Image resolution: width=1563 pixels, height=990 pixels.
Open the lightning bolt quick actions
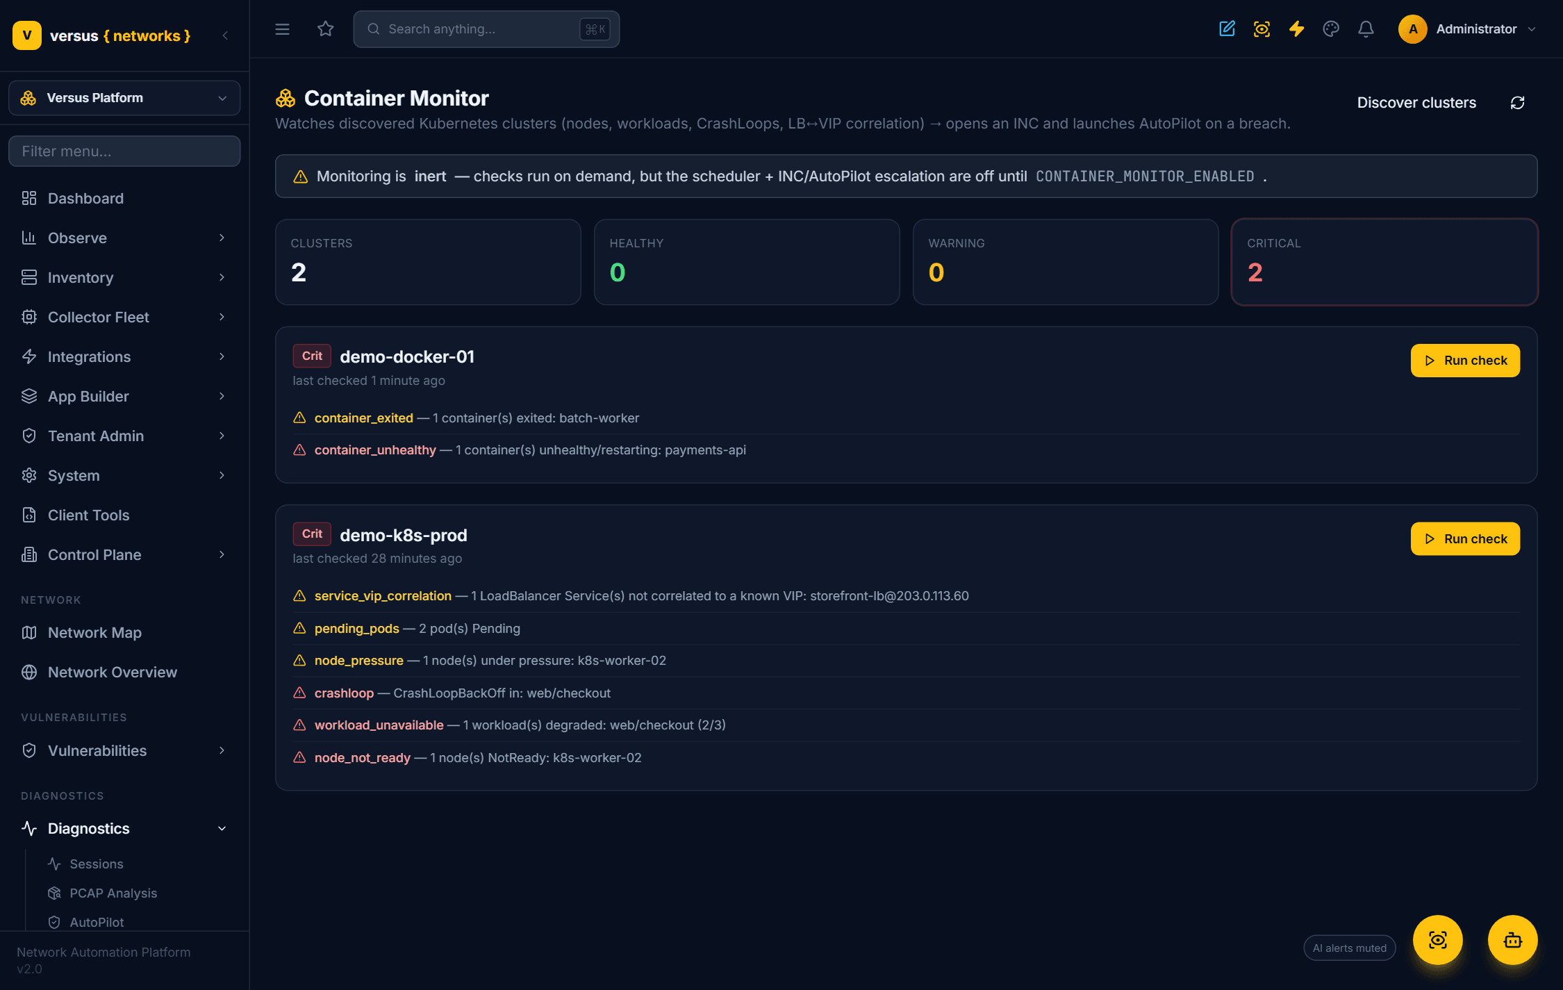[1296, 29]
